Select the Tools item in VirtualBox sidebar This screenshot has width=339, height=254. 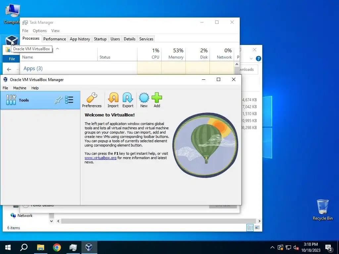pos(40,100)
